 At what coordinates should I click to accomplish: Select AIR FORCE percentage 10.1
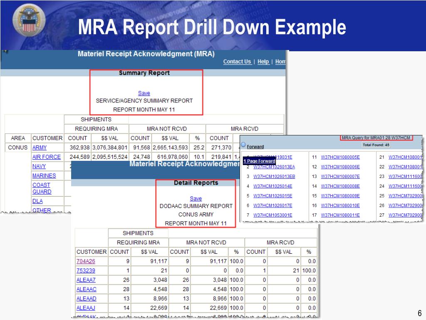pyautogui.click(x=199, y=157)
